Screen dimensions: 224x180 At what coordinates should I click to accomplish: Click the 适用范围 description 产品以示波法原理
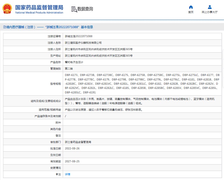click(x=104, y=110)
